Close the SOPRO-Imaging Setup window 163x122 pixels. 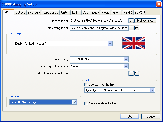pos(159,4)
